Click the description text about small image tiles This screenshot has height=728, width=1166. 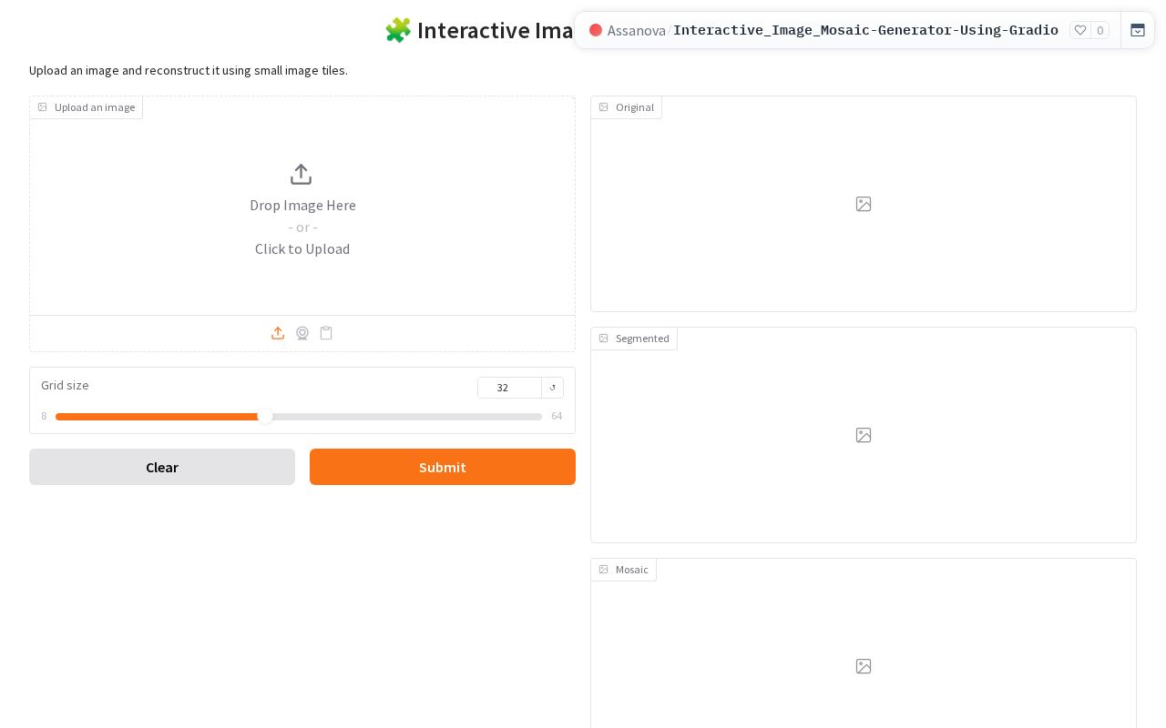[189, 70]
